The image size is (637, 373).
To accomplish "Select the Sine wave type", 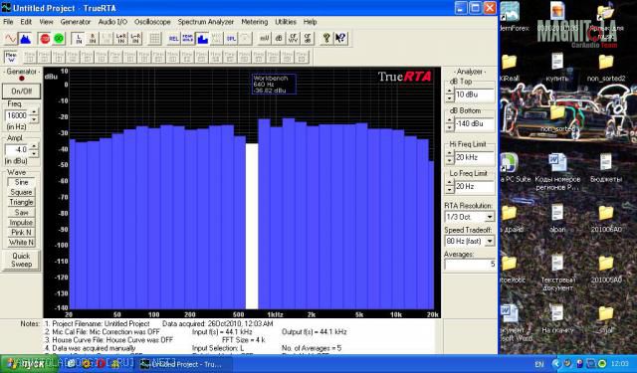I will (22, 182).
